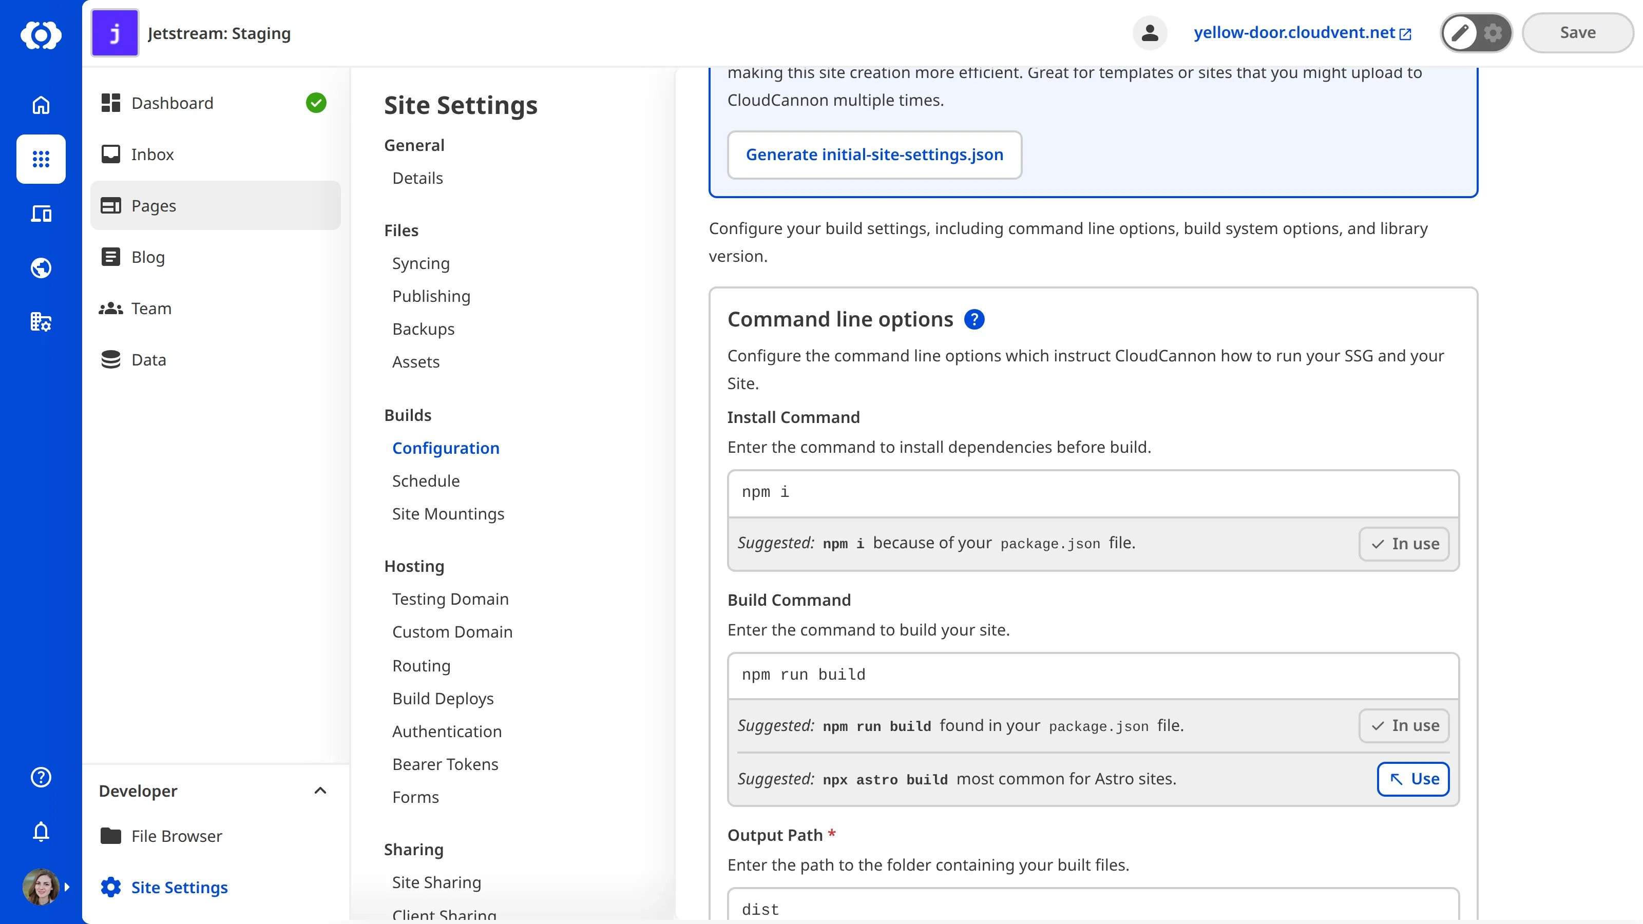The width and height of the screenshot is (1643, 924).
Task: Click the CloudCannon logo icon
Action: click(41, 34)
